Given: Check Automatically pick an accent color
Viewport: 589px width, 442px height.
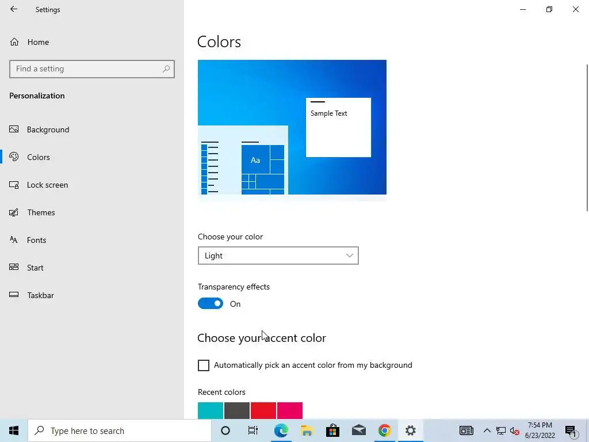Looking at the screenshot, I should tap(204, 365).
